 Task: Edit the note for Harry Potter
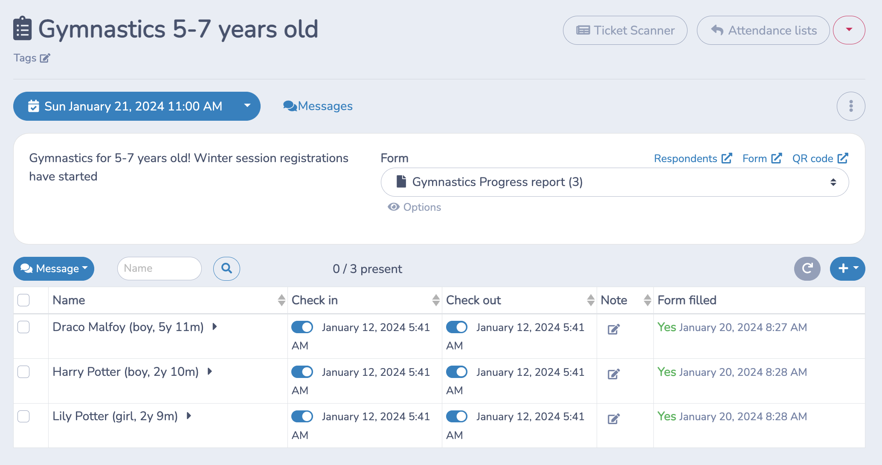[x=614, y=374]
